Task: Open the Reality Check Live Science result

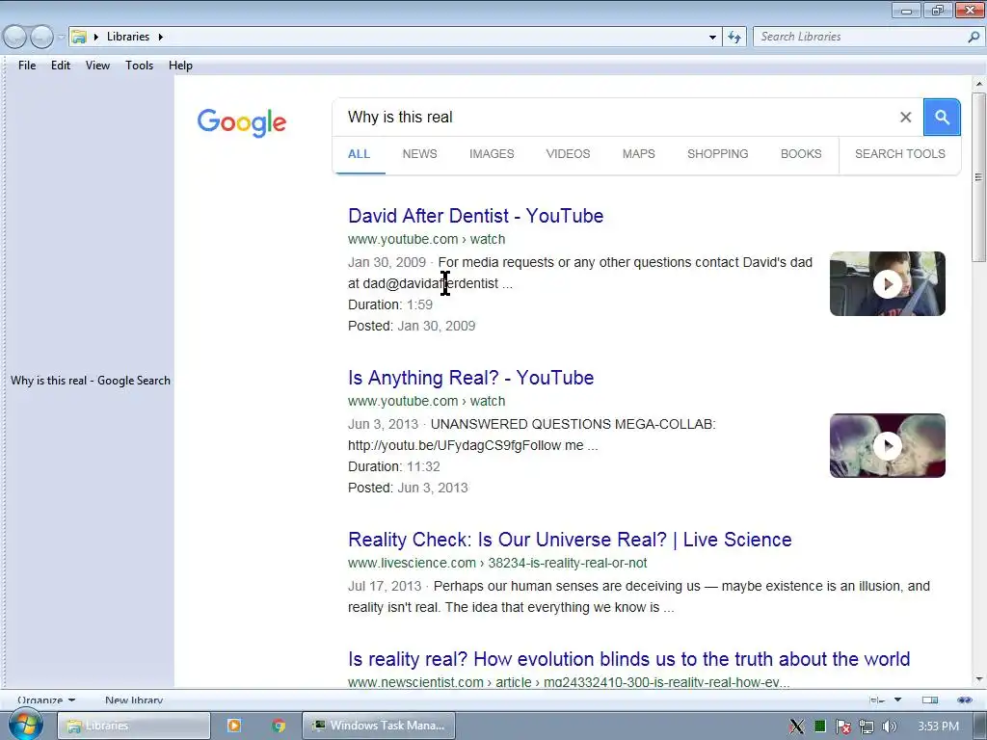Action: coord(570,540)
